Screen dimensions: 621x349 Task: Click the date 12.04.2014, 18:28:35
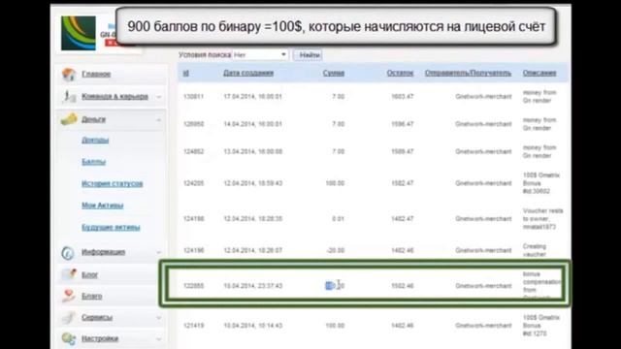tap(252, 218)
